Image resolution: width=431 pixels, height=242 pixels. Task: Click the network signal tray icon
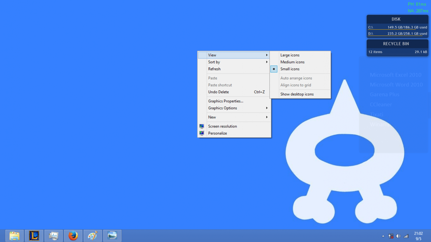406,236
